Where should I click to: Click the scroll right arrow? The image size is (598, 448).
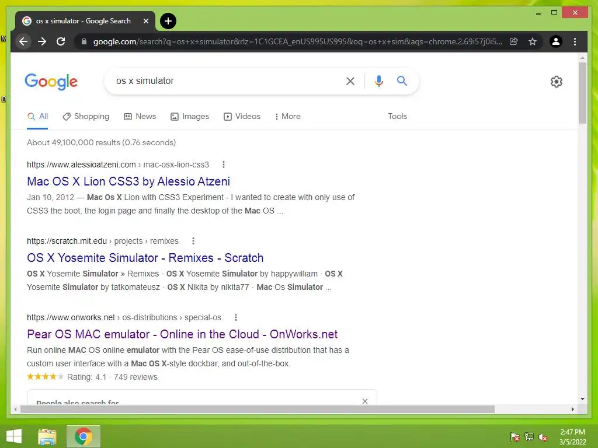click(572, 409)
